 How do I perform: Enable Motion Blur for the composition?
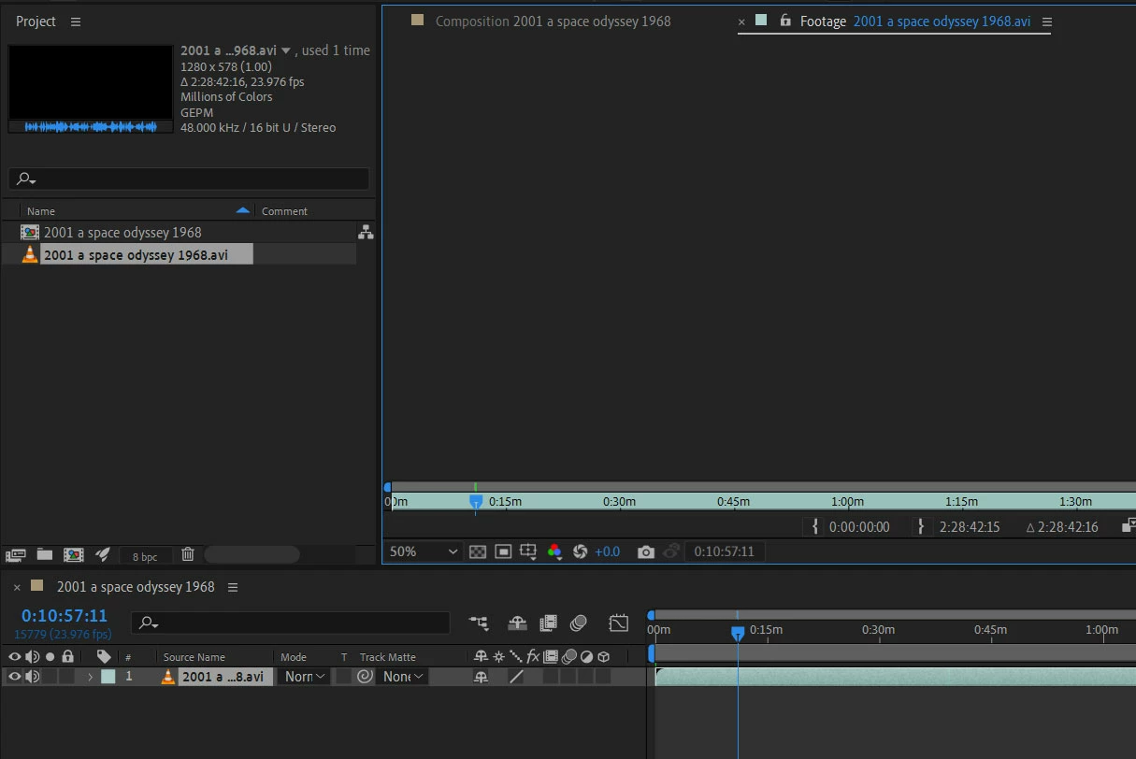[579, 623]
